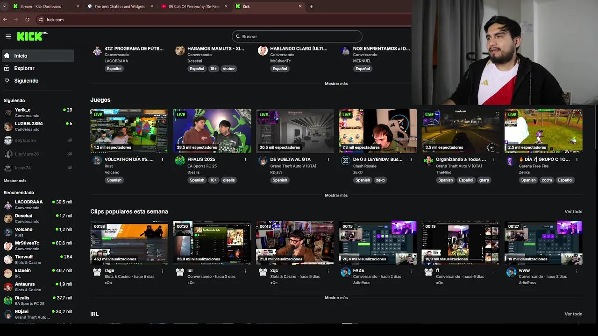The height and width of the screenshot is (336, 598).
Task: Expand Mostrar más under conversation streams
Action: coord(336,84)
